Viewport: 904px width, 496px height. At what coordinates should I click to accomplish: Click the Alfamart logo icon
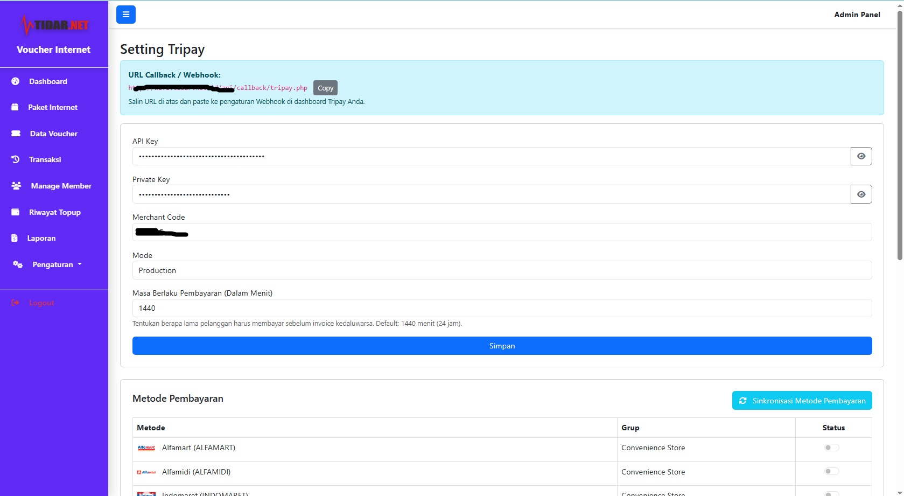(x=146, y=448)
